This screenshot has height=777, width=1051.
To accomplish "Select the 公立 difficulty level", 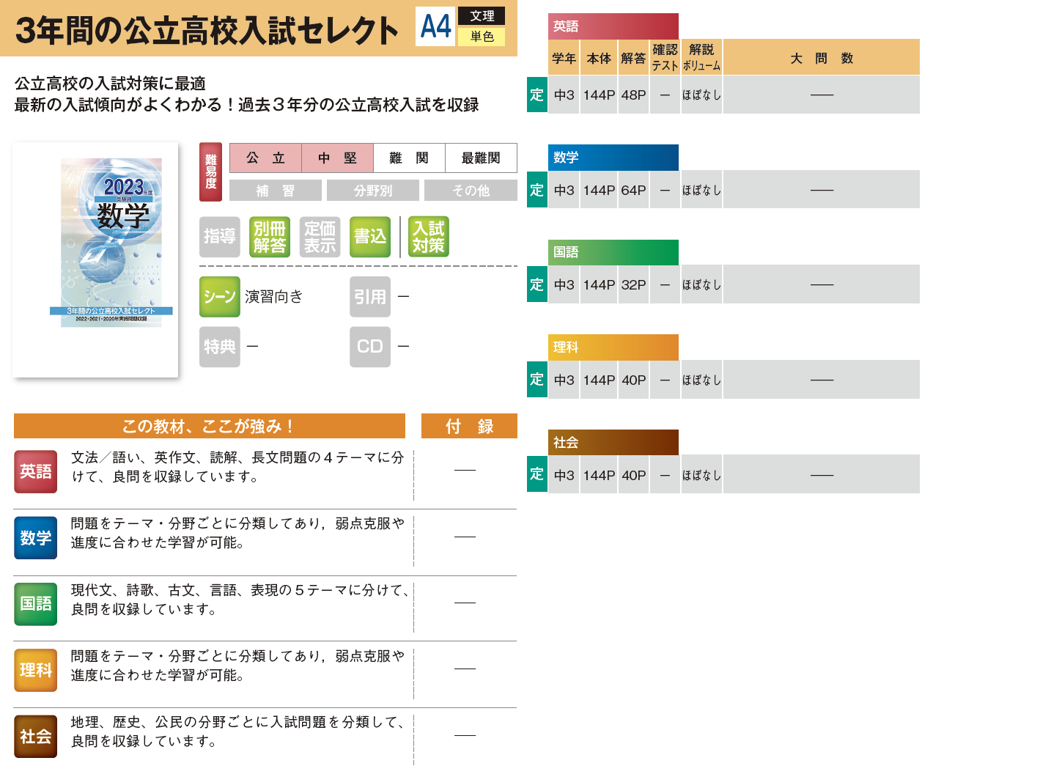I will 265,158.
